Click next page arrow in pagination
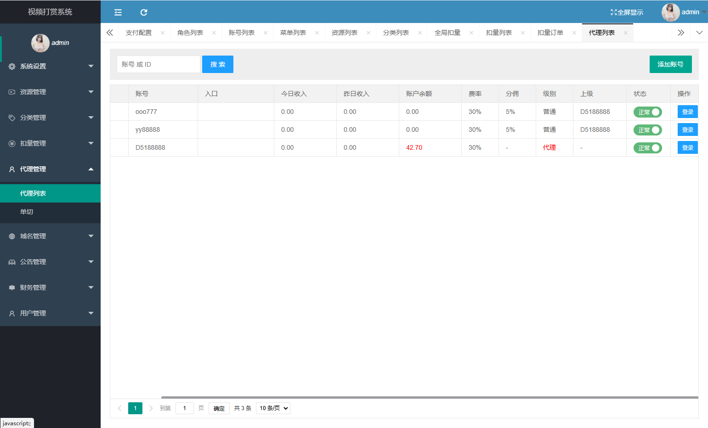The image size is (708, 428). coord(151,408)
